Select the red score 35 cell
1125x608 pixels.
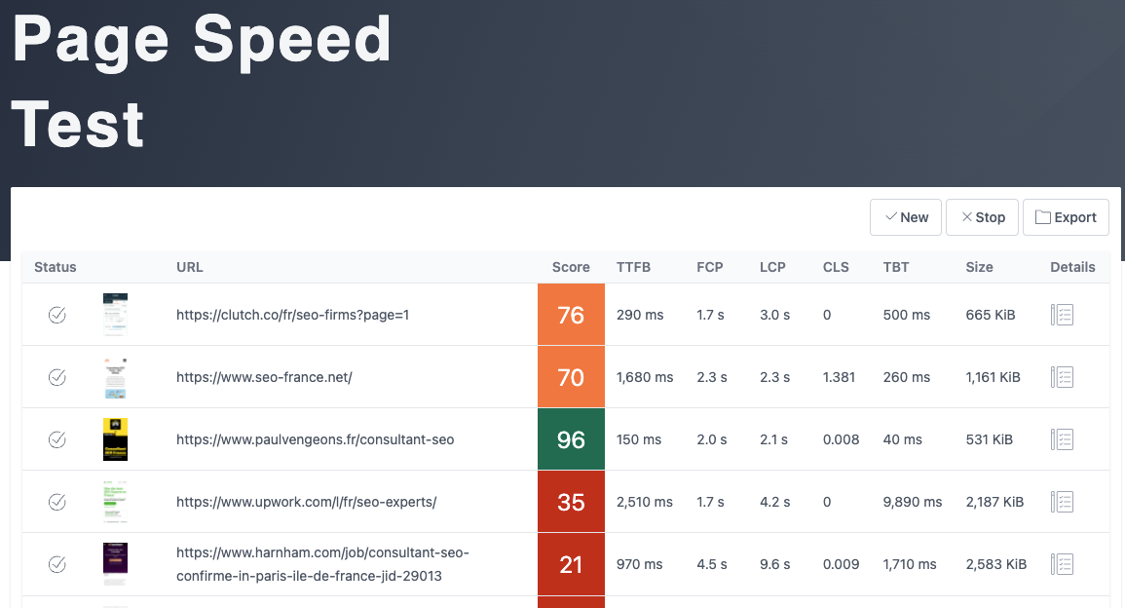tap(571, 502)
